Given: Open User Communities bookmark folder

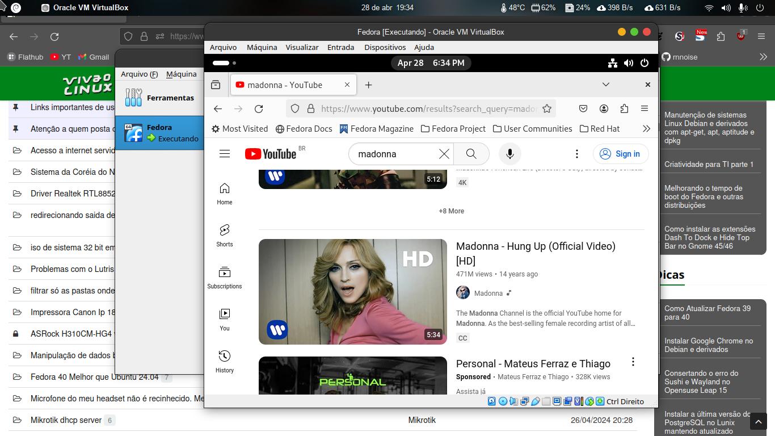Looking at the screenshot, I should [x=533, y=129].
